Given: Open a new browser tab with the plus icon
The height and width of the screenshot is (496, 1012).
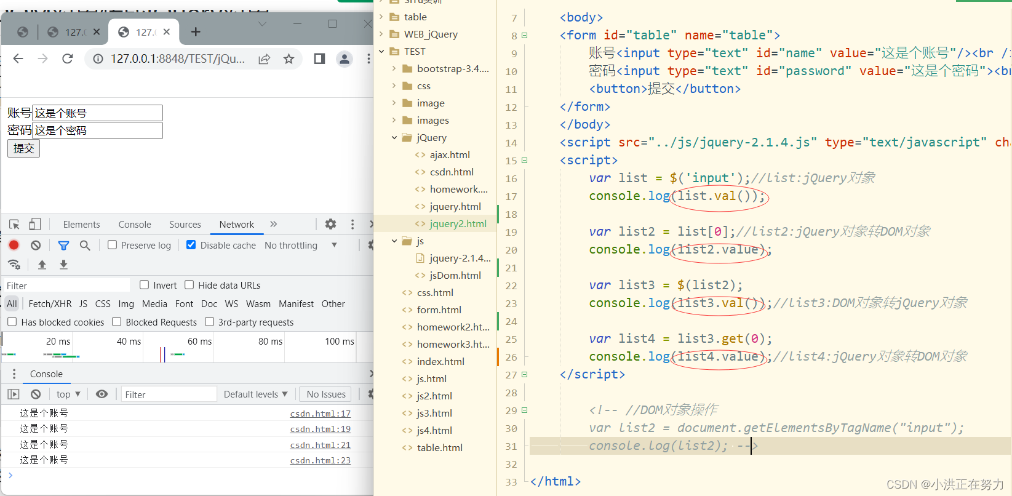Looking at the screenshot, I should tap(196, 31).
